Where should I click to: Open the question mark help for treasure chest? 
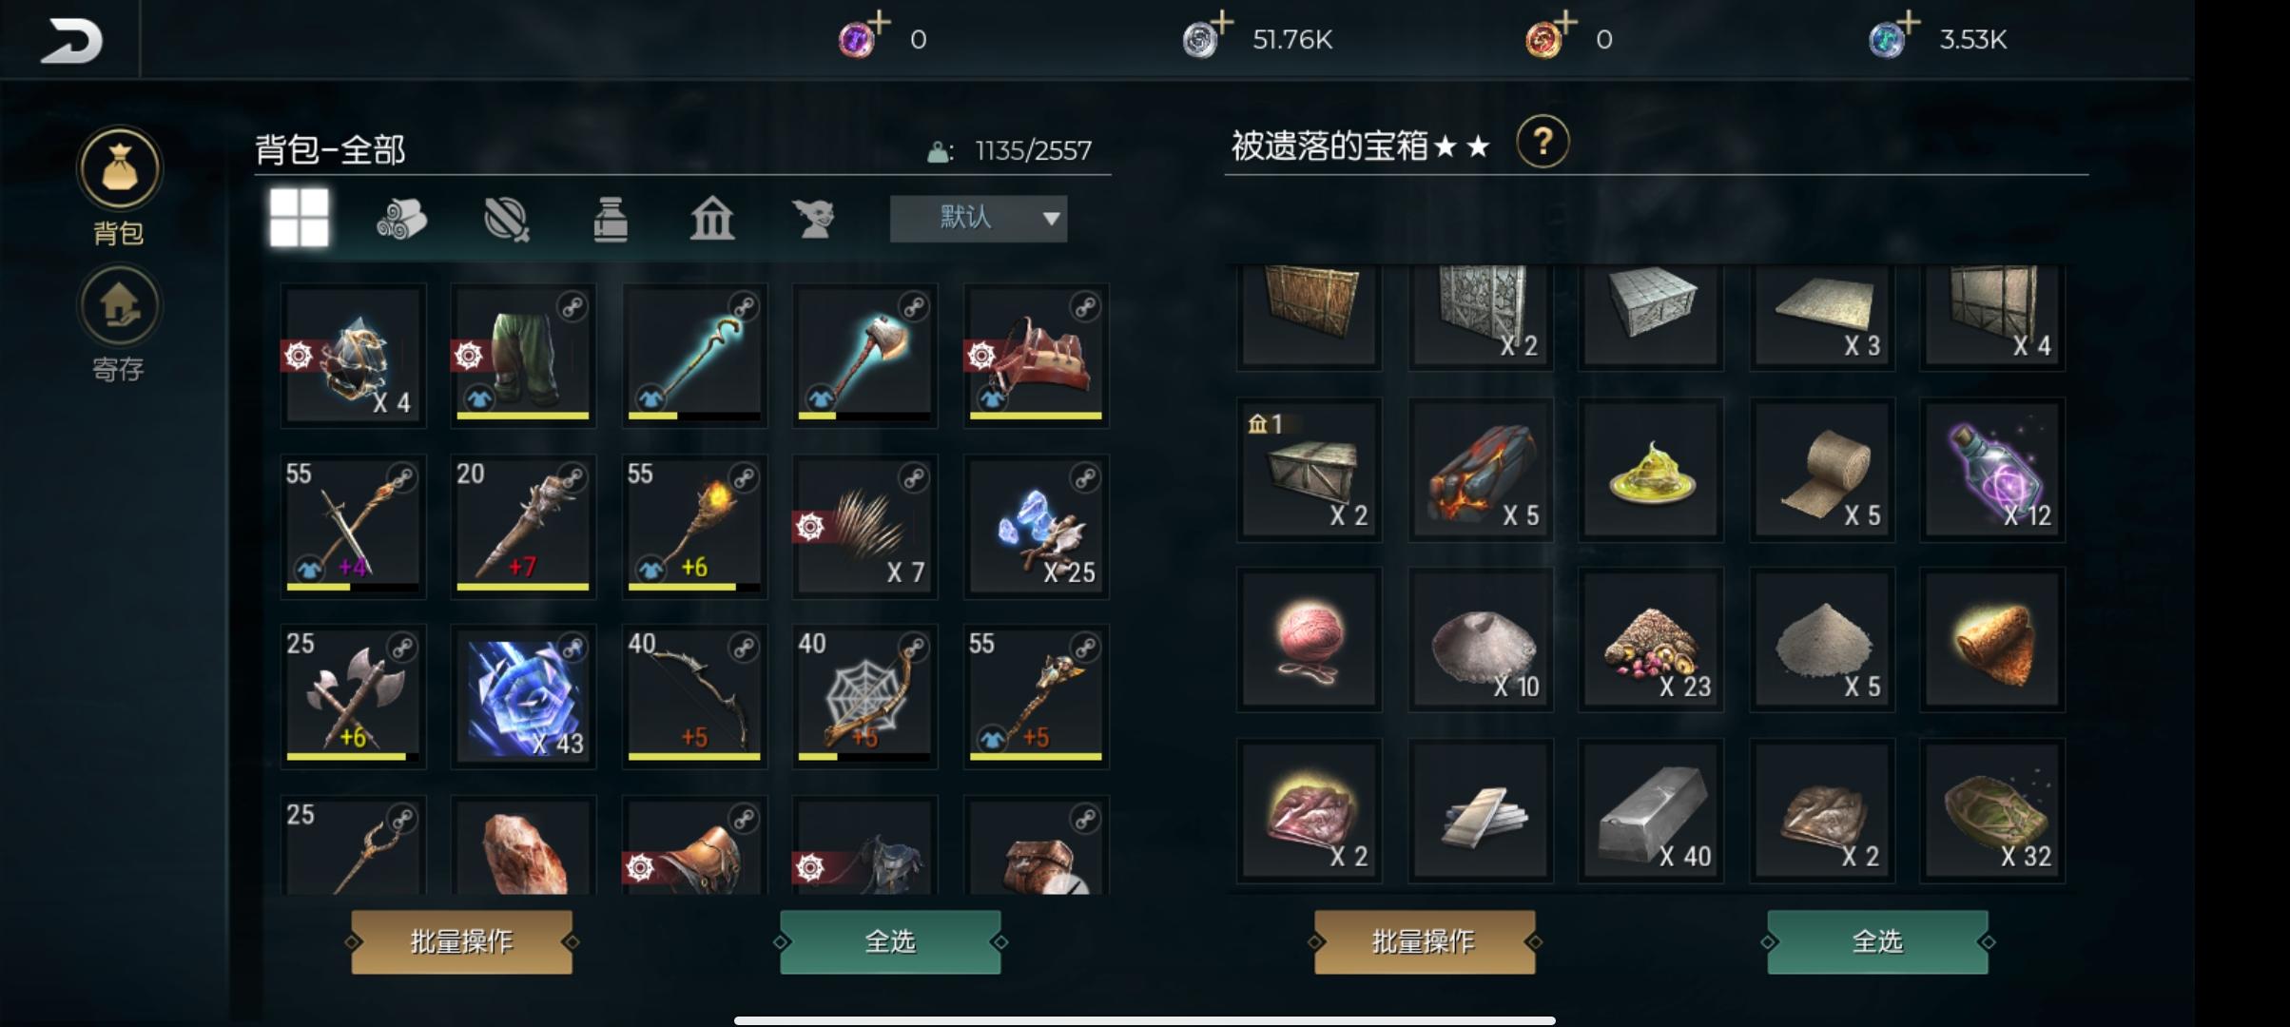pyautogui.click(x=1543, y=143)
